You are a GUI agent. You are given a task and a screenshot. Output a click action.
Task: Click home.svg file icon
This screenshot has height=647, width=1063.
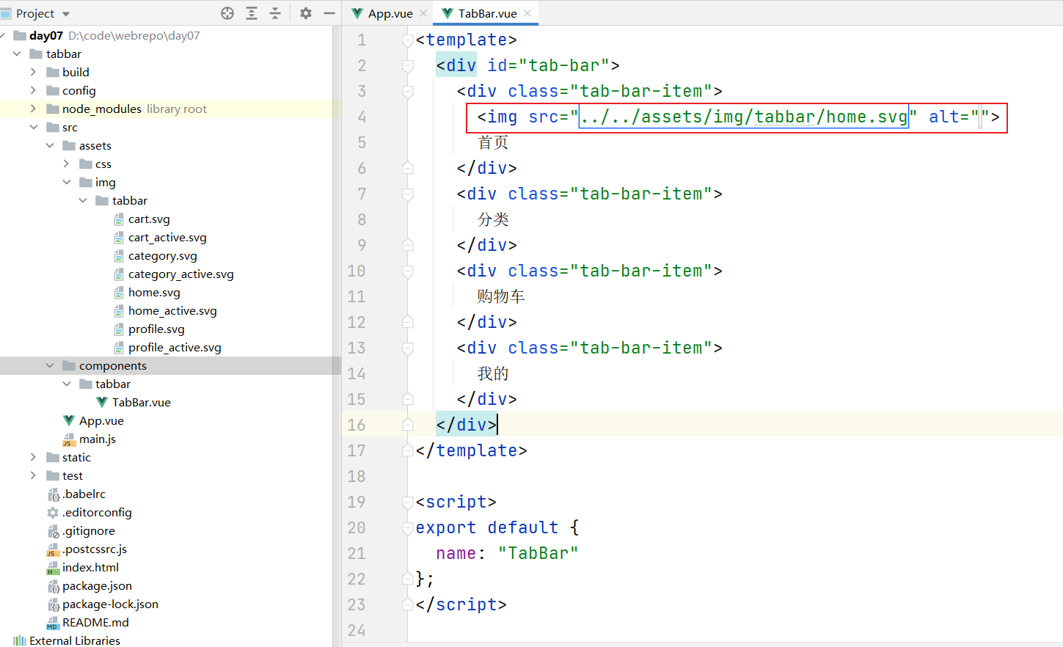point(119,293)
